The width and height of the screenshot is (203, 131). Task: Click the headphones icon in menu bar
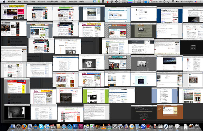[x=103, y=2]
